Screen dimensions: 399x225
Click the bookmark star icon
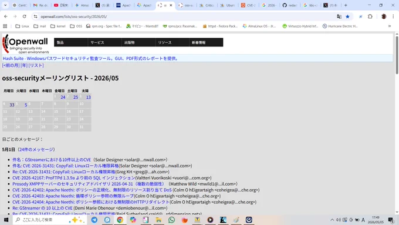coord(347,16)
